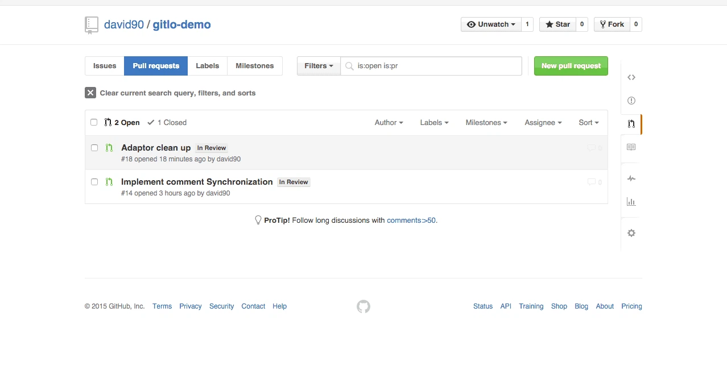Click the search field containing is:open is:pr
Screen dimensions: 727x387
[431, 66]
